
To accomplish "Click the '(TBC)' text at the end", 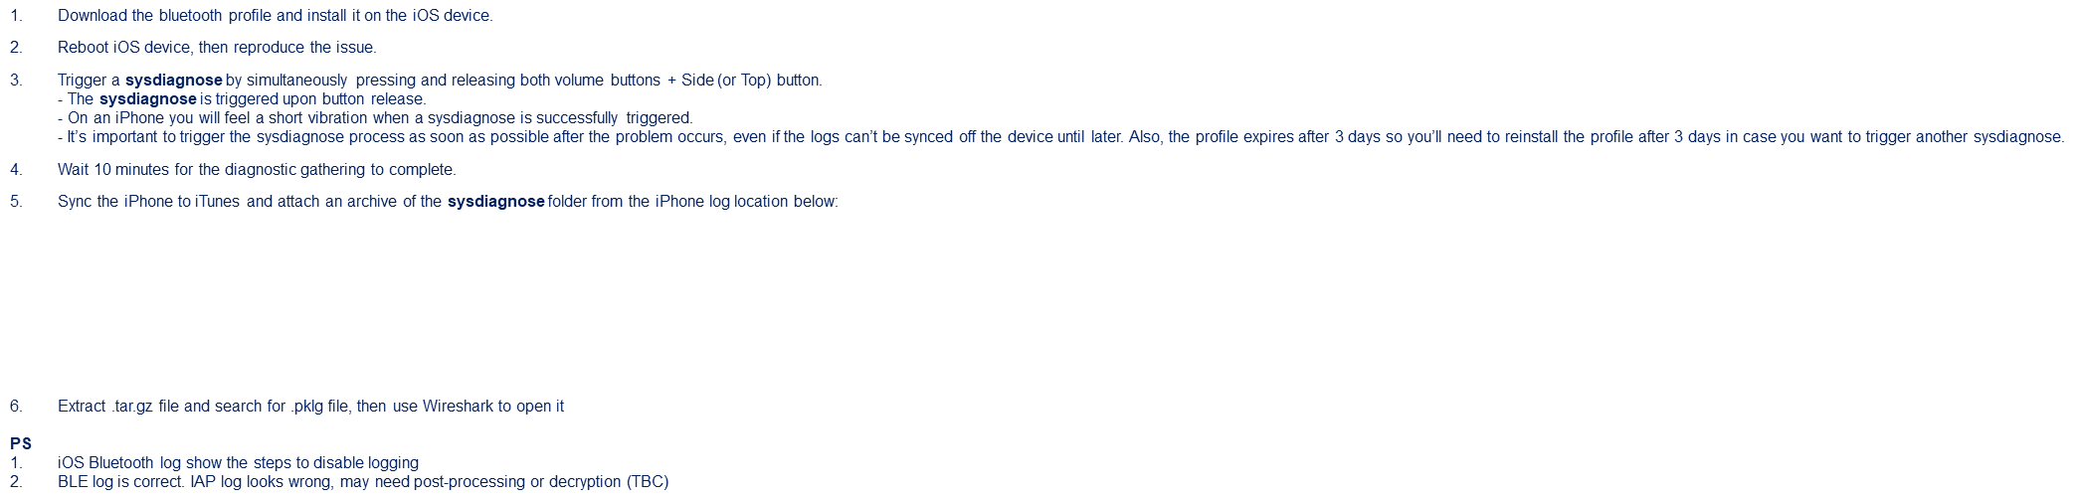I will coord(648,482).
